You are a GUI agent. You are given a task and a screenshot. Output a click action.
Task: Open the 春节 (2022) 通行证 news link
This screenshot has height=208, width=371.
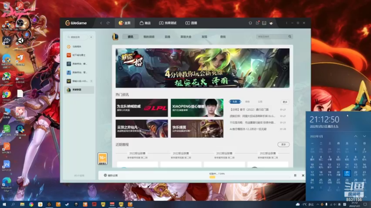pyautogui.click(x=249, y=110)
